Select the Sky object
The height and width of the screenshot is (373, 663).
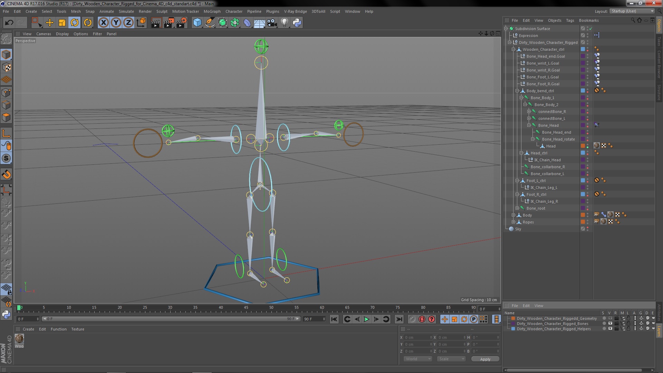point(518,229)
